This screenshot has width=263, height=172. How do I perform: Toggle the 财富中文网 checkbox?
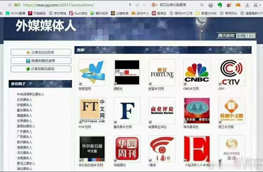(x=150, y=84)
